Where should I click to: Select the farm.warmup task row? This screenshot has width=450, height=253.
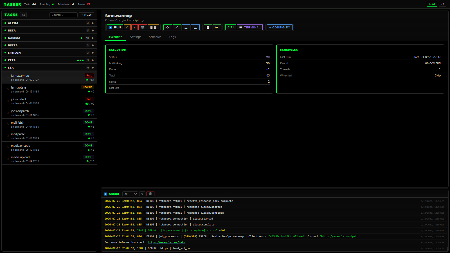pyautogui.click(x=49, y=77)
